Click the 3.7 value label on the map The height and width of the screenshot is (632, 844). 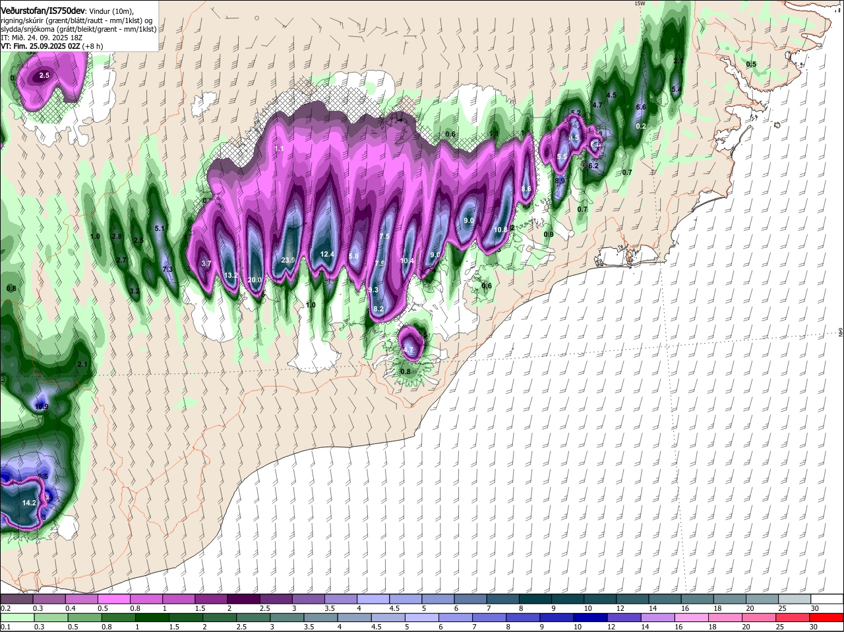click(x=206, y=263)
